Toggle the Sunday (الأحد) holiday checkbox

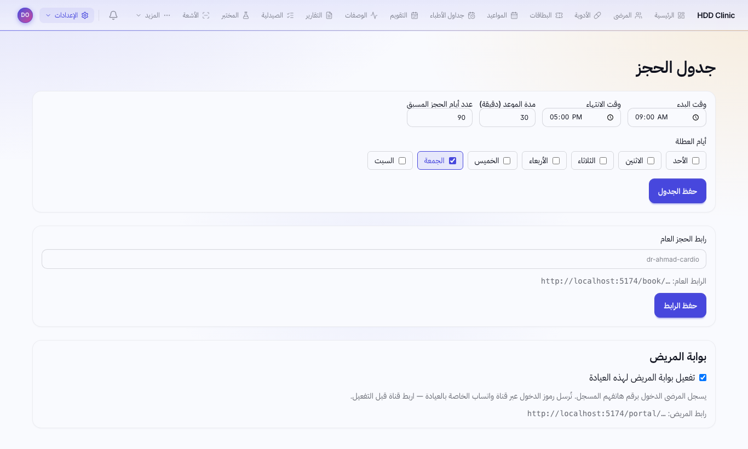point(696,160)
